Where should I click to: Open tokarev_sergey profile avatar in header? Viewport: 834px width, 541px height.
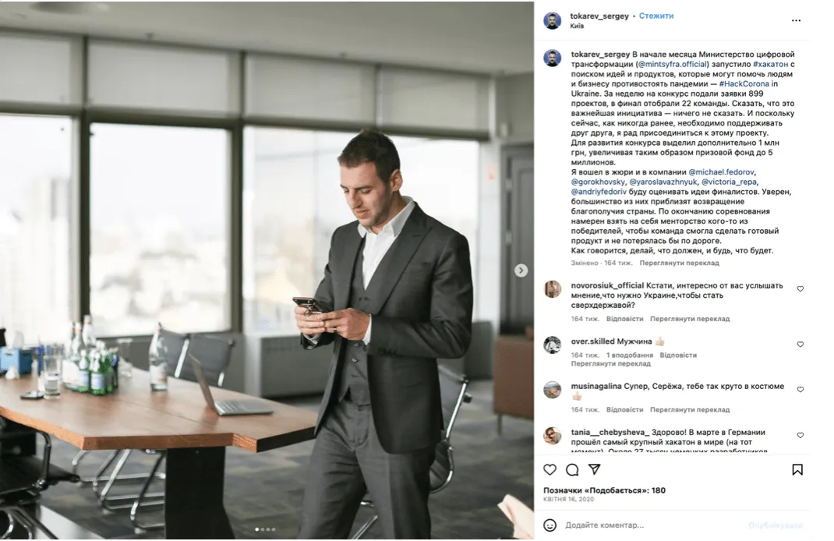[x=553, y=21]
